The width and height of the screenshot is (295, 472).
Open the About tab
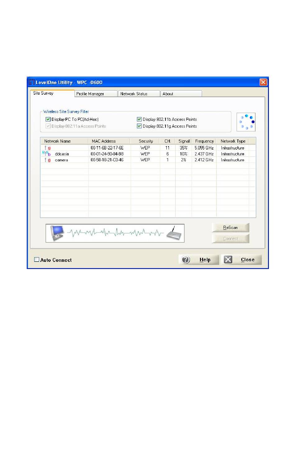(181, 94)
